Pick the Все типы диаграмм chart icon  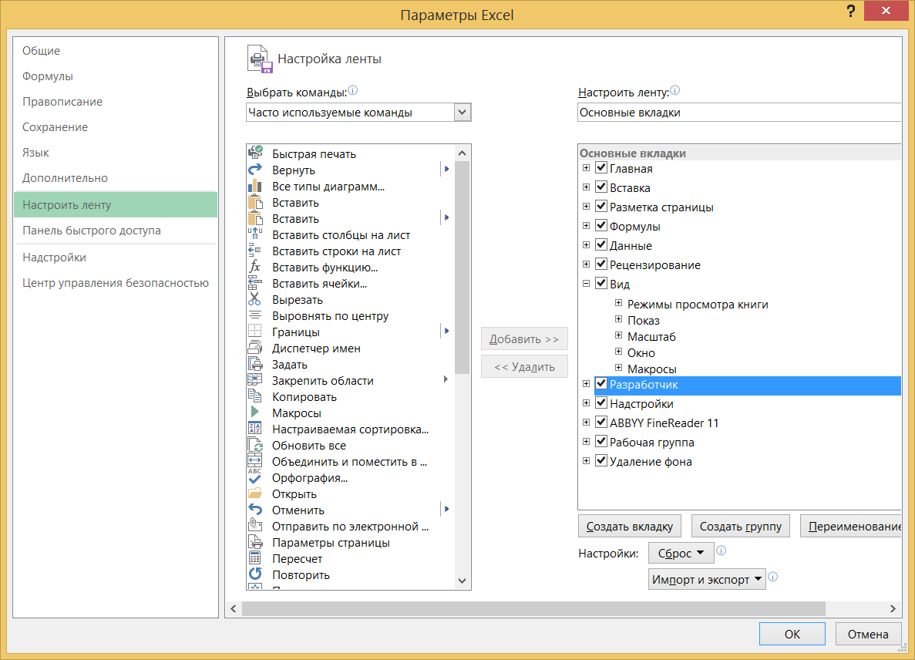pyautogui.click(x=255, y=186)
